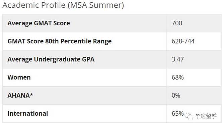Click the 0% AHANA value
The height and width of the screenshot is (123, 222).
[x=176, y=95]
